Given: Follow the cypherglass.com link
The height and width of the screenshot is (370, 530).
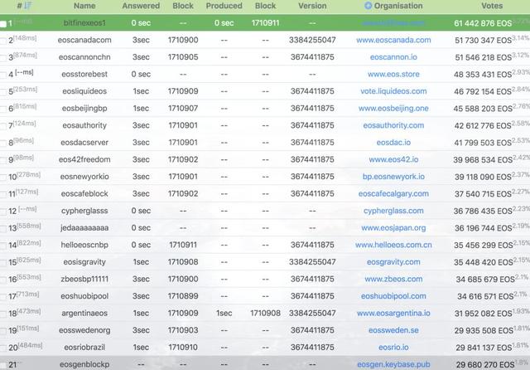Looking at the screenshot, I should click(393, 211).
